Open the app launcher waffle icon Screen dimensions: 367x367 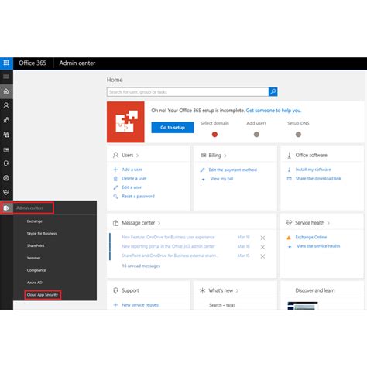pyautogui.click(x=6, y=63)
